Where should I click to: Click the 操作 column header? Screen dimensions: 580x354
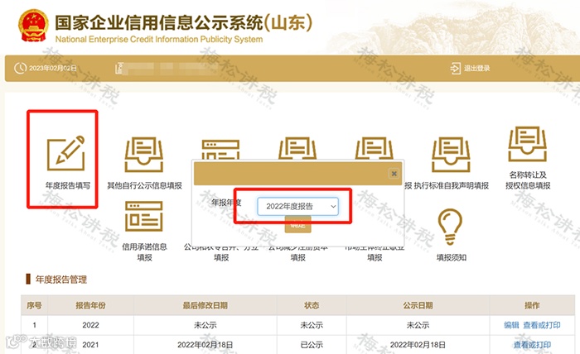coord(532,305)
